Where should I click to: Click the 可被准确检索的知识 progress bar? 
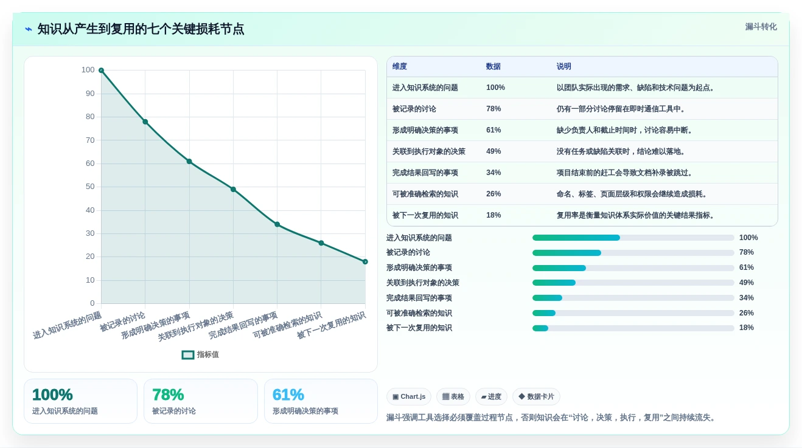pyautogui.click(x=633, y=313)
